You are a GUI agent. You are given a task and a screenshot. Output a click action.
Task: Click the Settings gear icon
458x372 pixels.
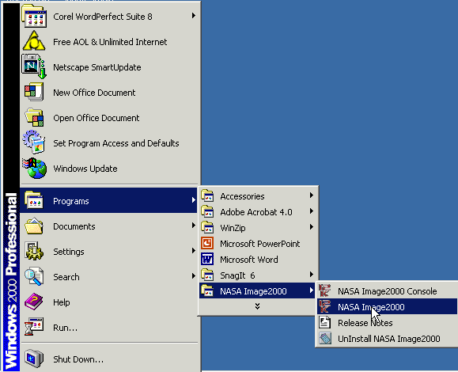point(34,251)
